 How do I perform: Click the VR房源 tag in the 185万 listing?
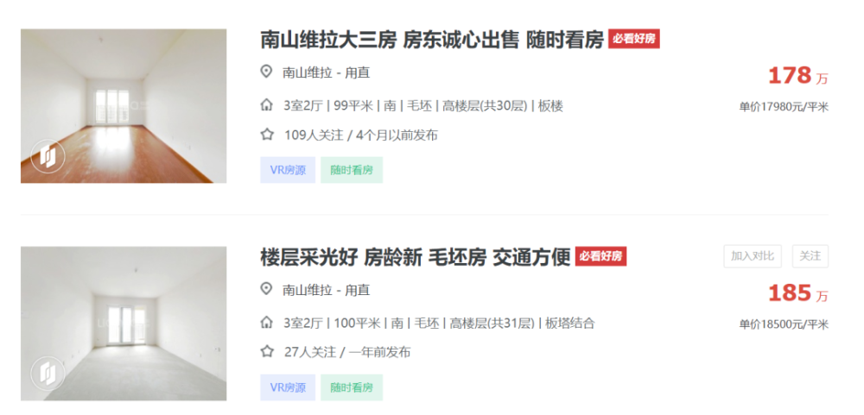(288, 387)
